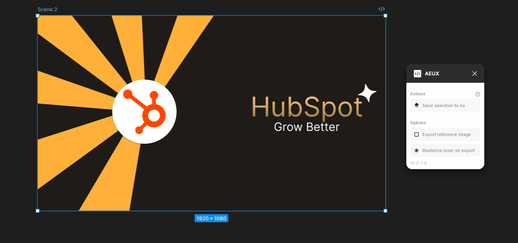Screen dimensions: 518x243
Task: Click the v0.8.1-b version text
Action: (x=418, y=163)
